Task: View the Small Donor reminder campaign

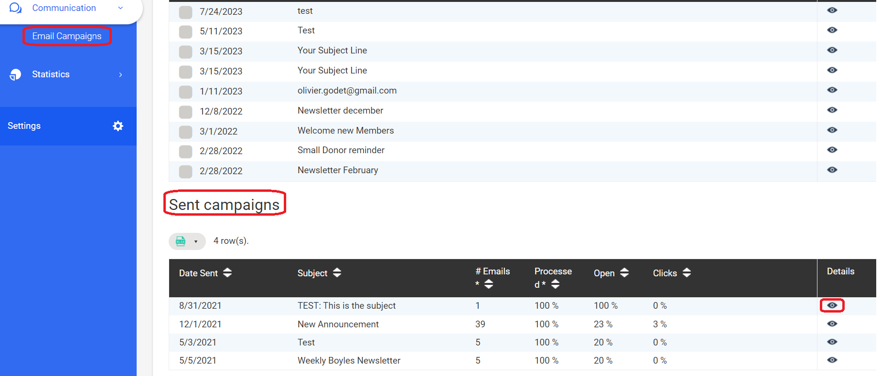Action: tap(832, 150)
